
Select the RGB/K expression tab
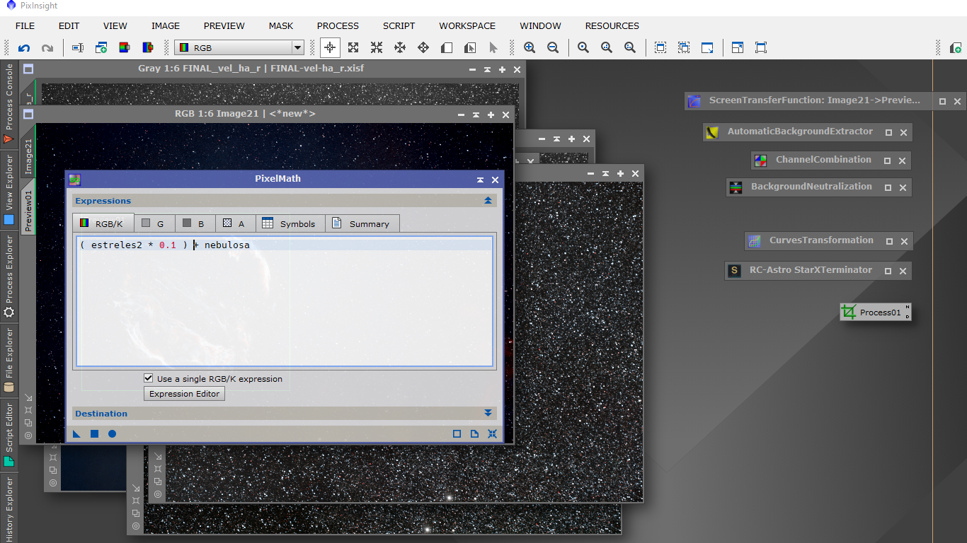coord(103,223)
